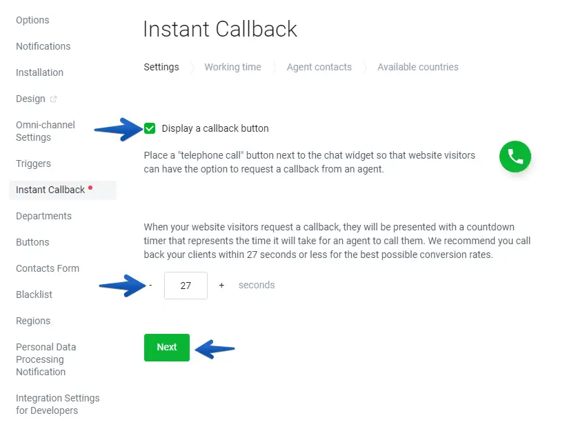The width and height of the screenshot is (567, 438).
Task: Open the Agent contacts tab
Action: (319, 67)
